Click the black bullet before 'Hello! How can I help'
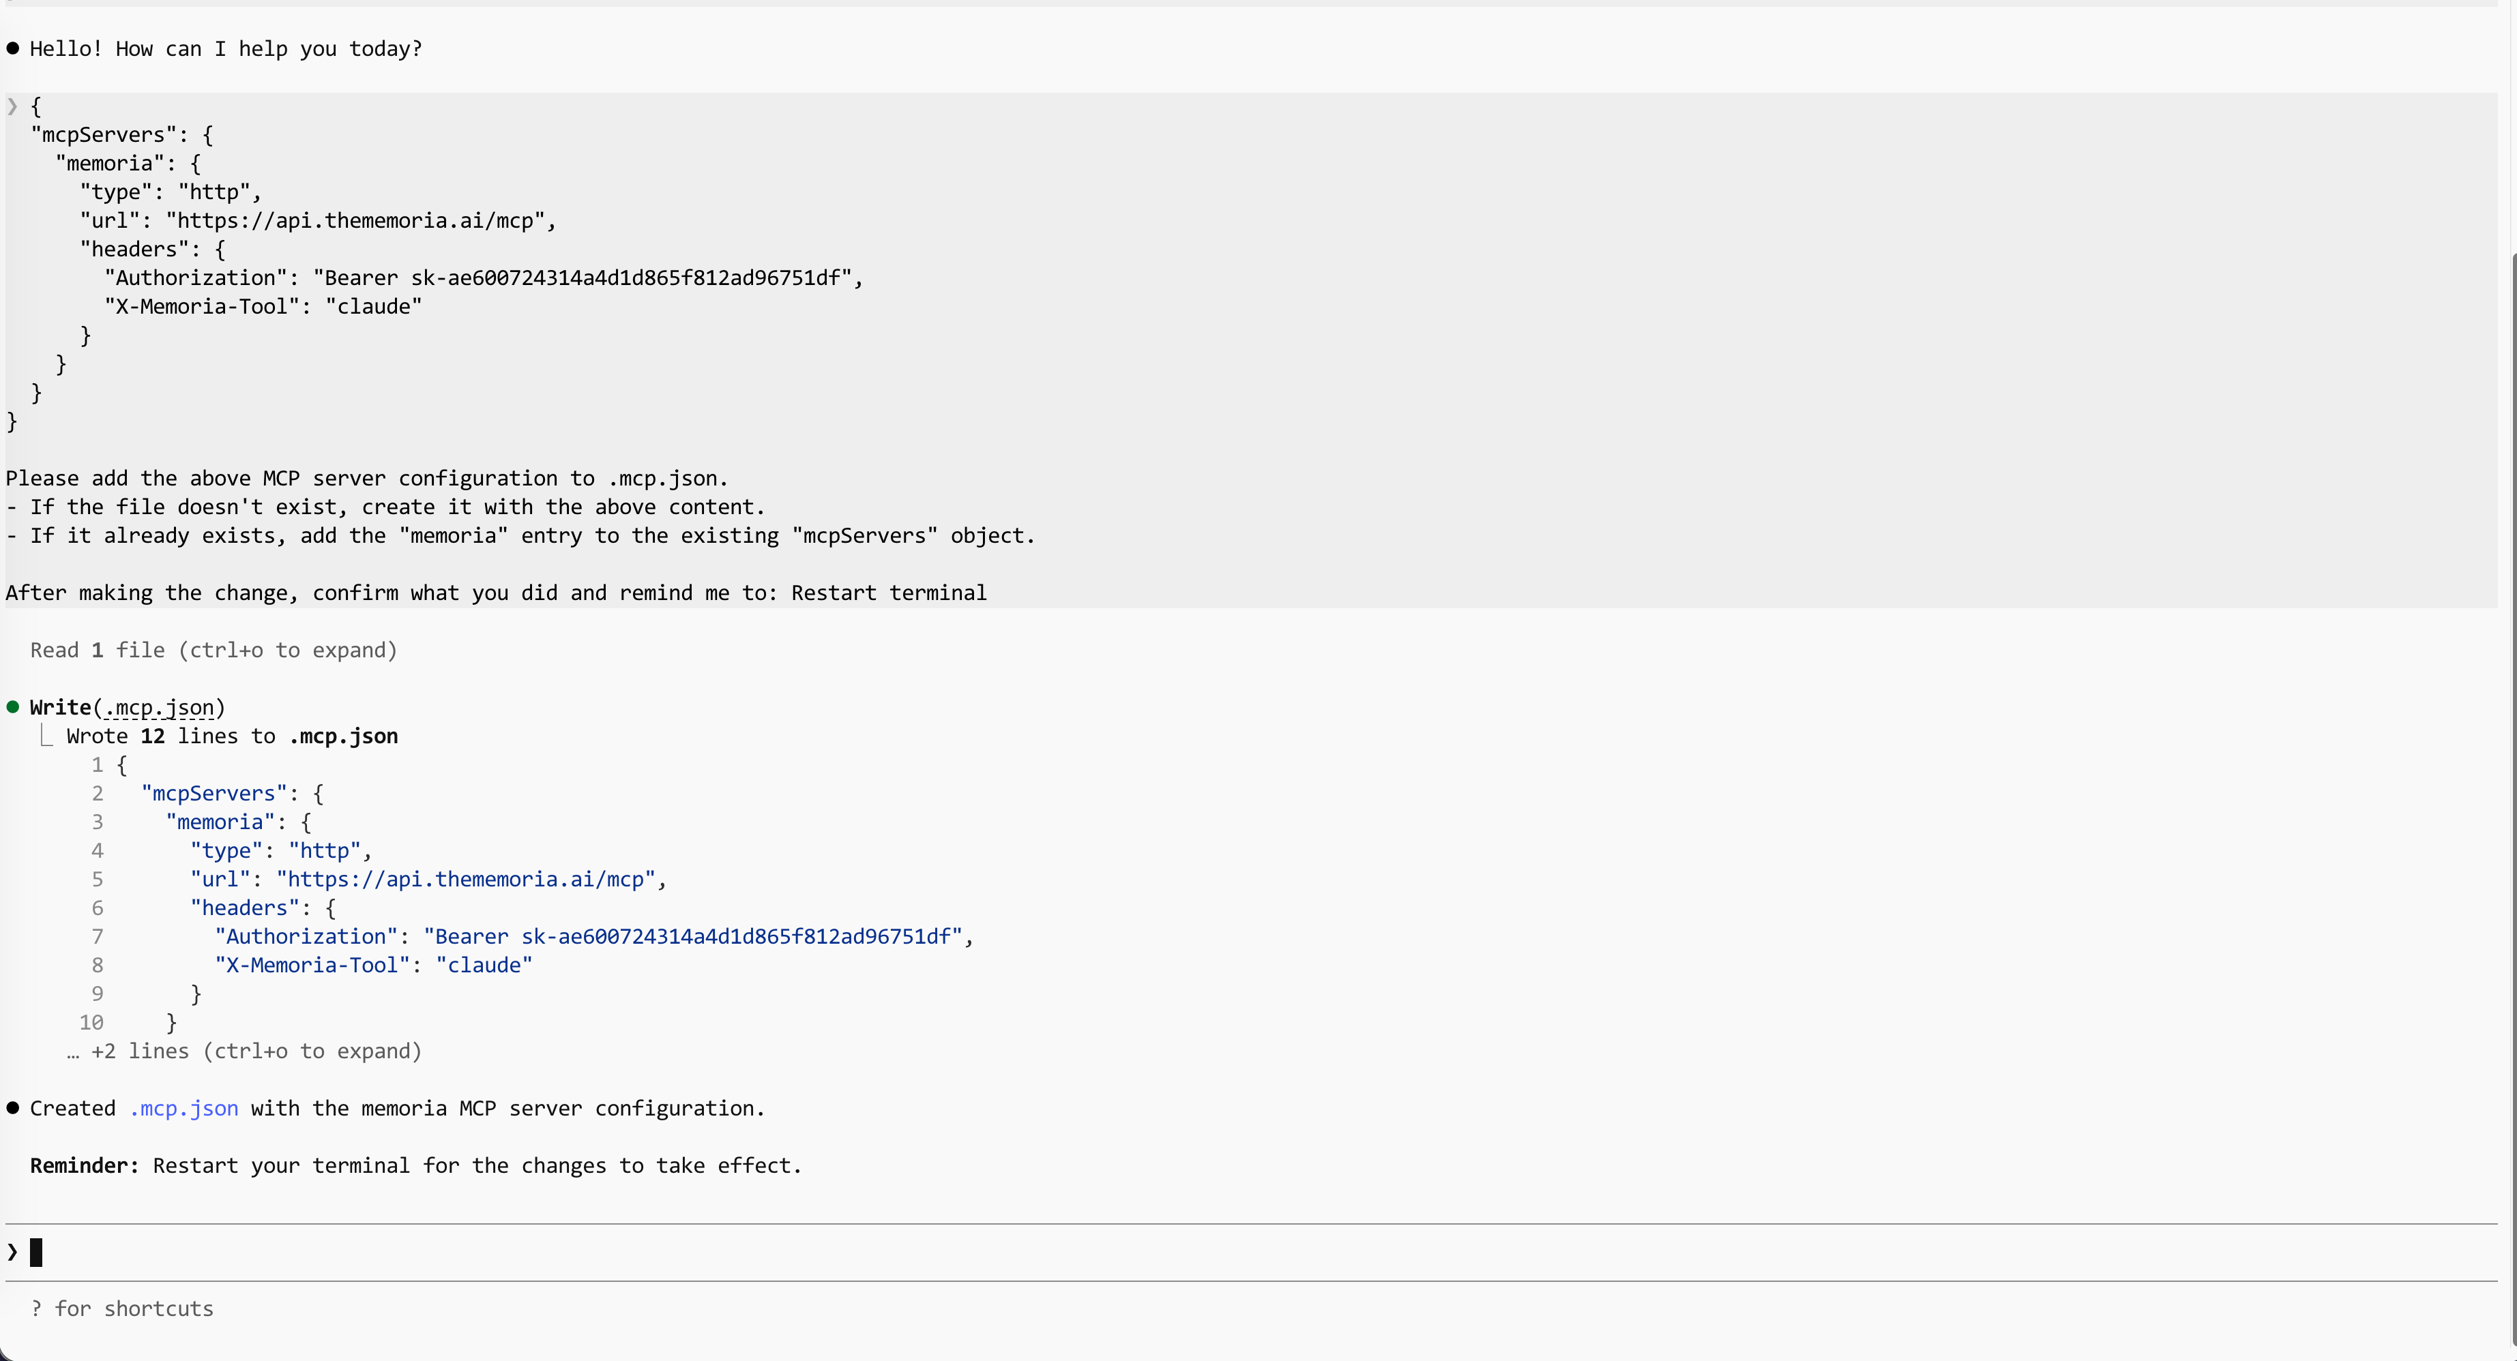 pyautogui.click(x=13, y=48)
